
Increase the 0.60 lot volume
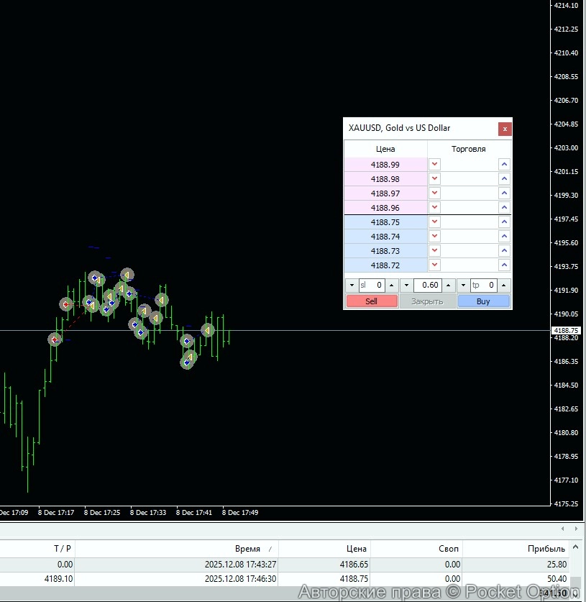(x=448, y=285)
